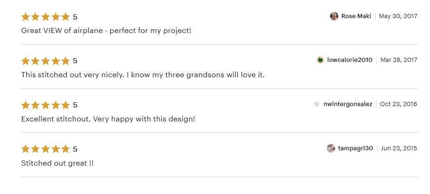This screenshot has height=194, width=430.
Task: Select the Mar 28, 2017 review date
Action: [399, 60]
